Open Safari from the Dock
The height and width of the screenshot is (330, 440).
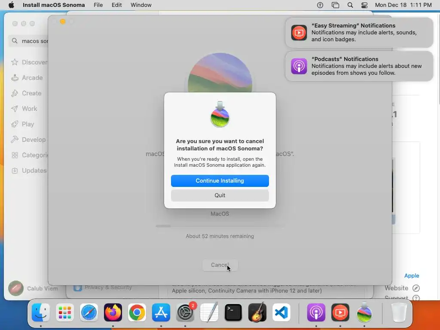89,312
